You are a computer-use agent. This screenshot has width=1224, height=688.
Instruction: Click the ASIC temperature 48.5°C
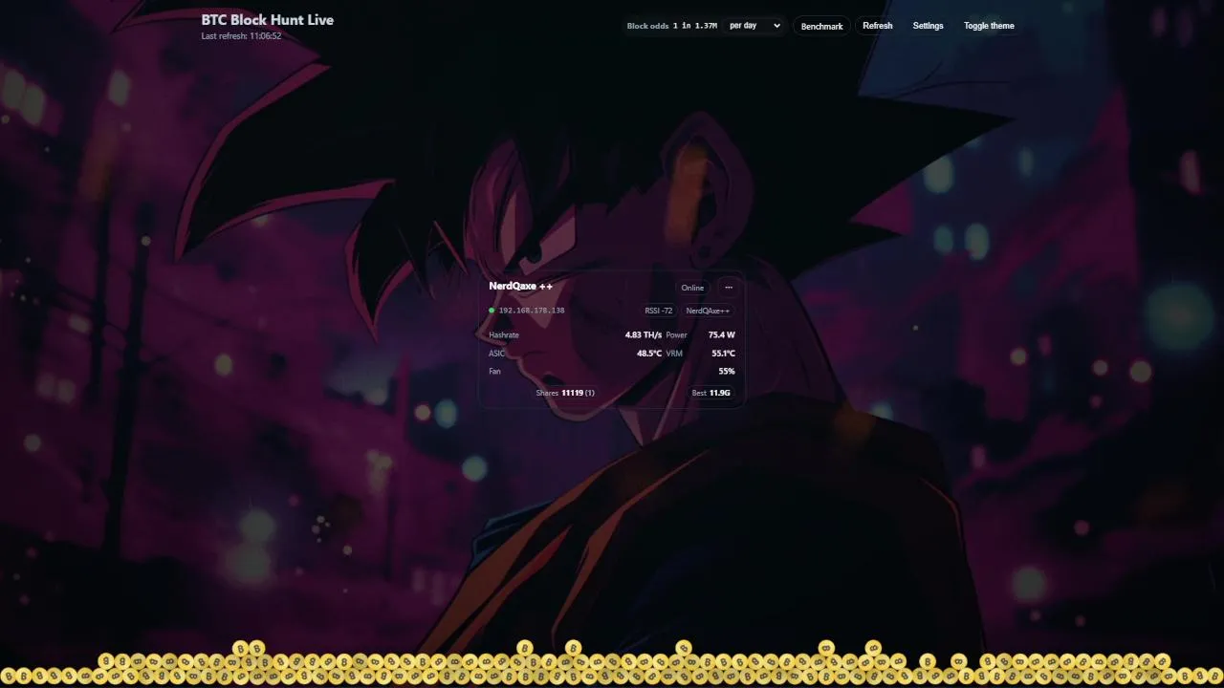click(649, 354)
